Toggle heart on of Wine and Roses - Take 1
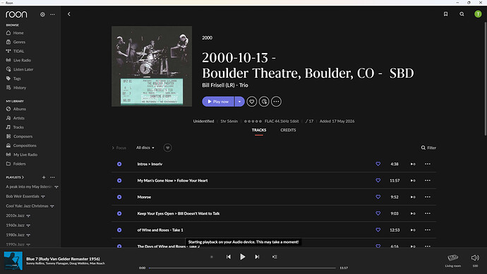Image resolution: width=487 pixels, height=274 pixels. [x=378, y=230]
